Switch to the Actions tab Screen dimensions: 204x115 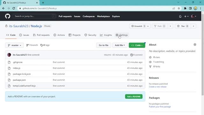pos(59,35)
